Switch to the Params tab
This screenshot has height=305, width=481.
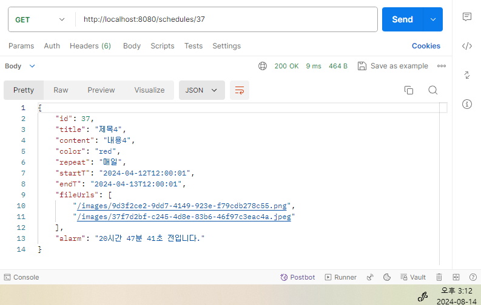click(x=21, y=46)
